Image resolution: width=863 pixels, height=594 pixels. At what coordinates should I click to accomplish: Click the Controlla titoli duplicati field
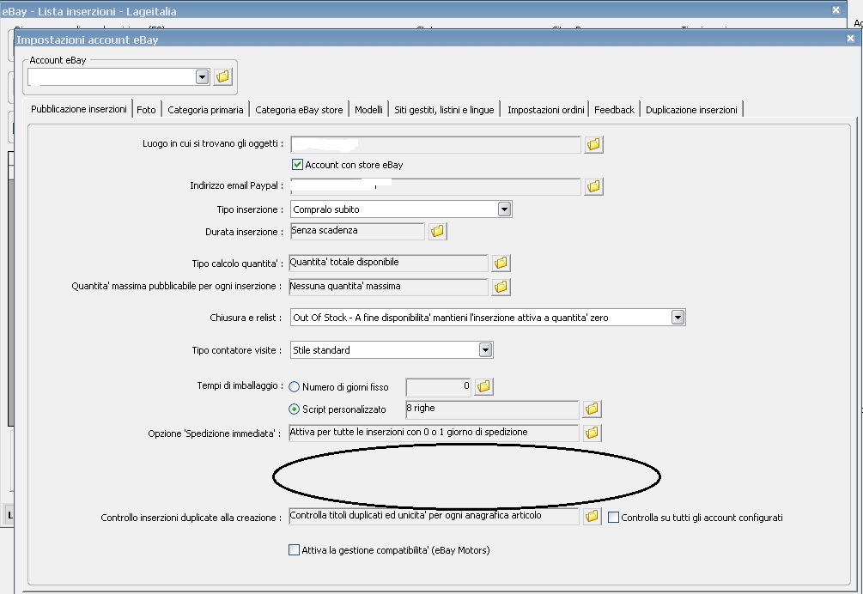[x=435, y=517]
